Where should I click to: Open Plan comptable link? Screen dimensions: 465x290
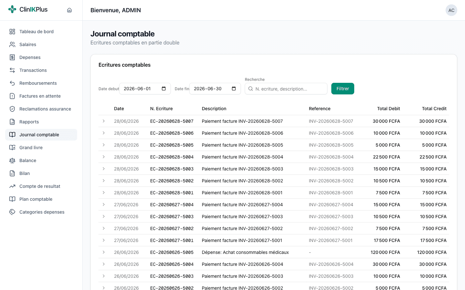click(x=41, y=199)
